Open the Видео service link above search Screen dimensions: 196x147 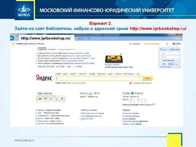110,74
